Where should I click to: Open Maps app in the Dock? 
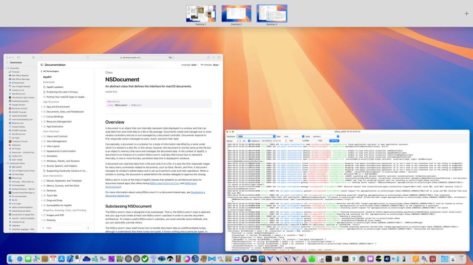click(x=37, y=258)
